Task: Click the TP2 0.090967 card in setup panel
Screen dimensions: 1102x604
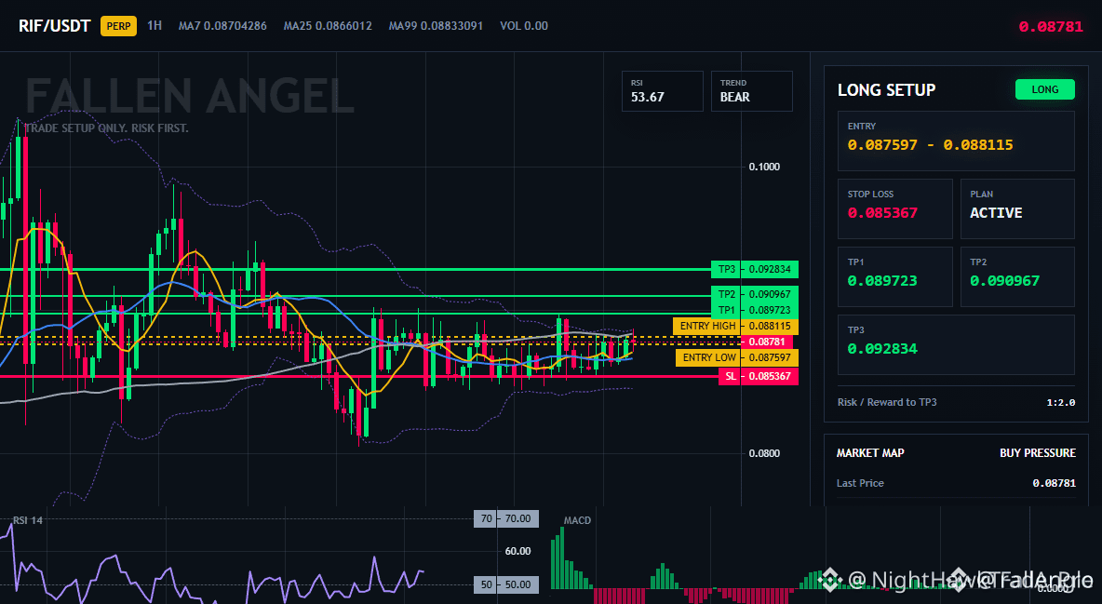Action: pos(1017,276)
